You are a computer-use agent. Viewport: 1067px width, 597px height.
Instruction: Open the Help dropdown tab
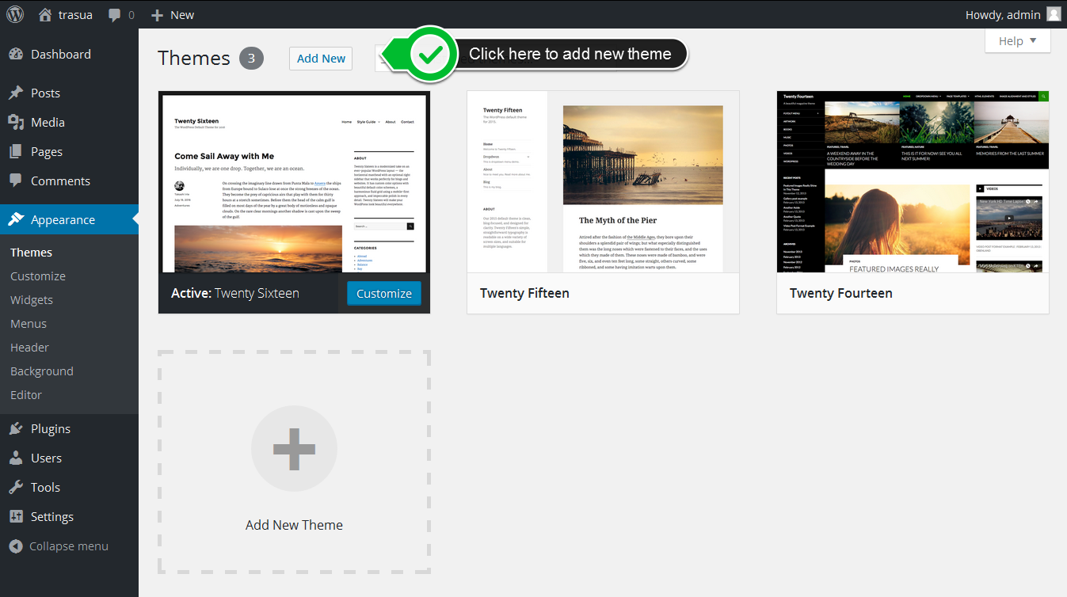(1018, 41)
